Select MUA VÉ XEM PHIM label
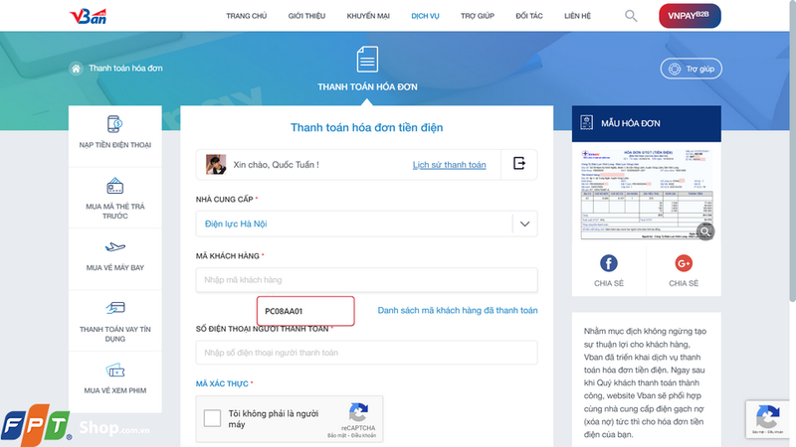Screen dimensions: 796x447 point(114,390)
